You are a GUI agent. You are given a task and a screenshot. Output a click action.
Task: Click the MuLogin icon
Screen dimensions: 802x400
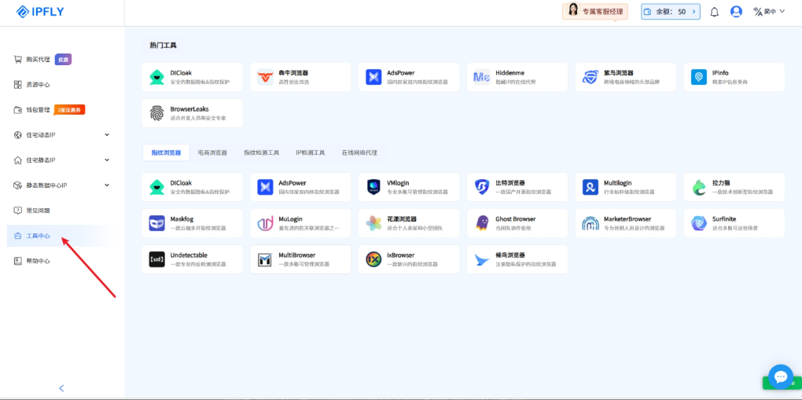pyautogui.click(x=265, y=223)
